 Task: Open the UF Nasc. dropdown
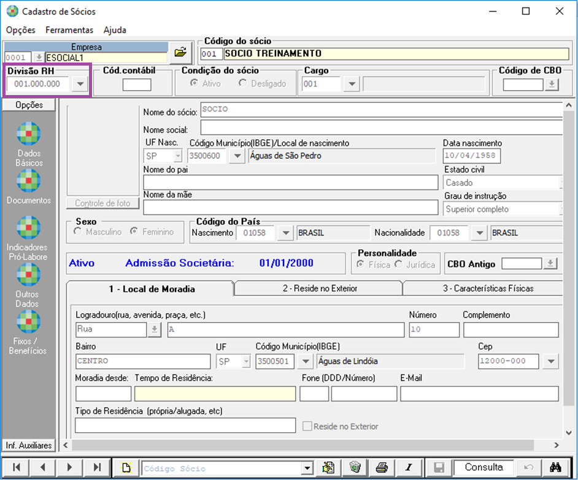click(178, 156)
